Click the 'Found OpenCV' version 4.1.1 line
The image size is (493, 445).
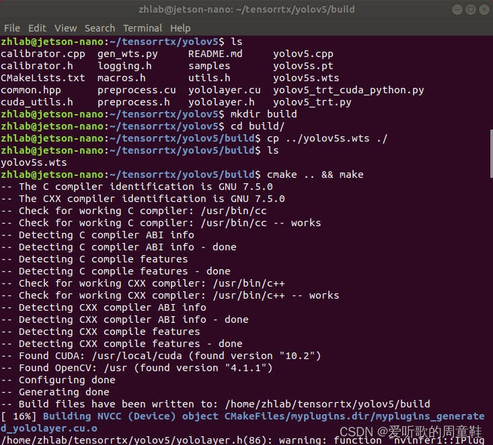(x=137, y=368)
